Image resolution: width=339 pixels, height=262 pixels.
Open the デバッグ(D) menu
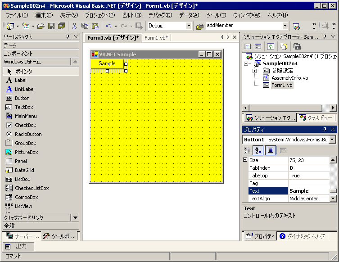[160, 15]
